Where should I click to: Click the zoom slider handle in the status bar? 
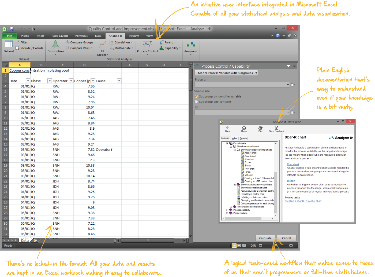[276, 246]
